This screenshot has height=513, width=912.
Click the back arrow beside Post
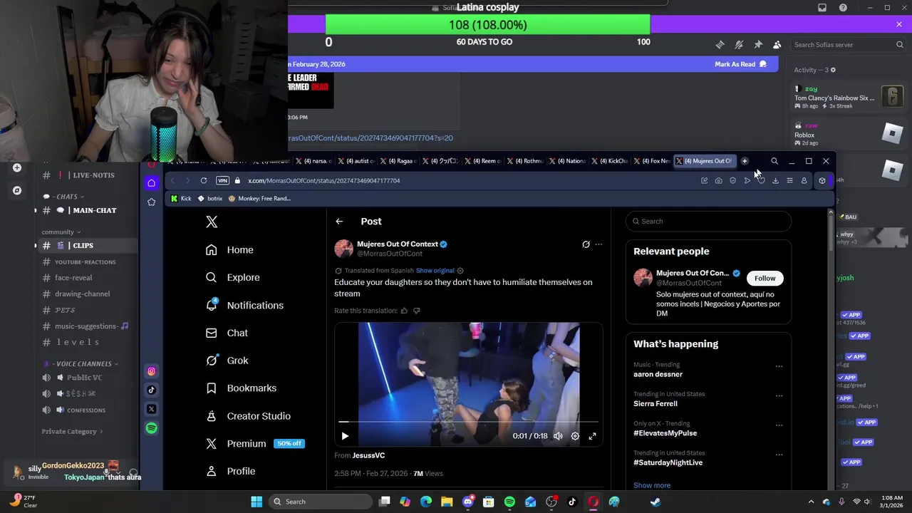(x=339, y=222)
